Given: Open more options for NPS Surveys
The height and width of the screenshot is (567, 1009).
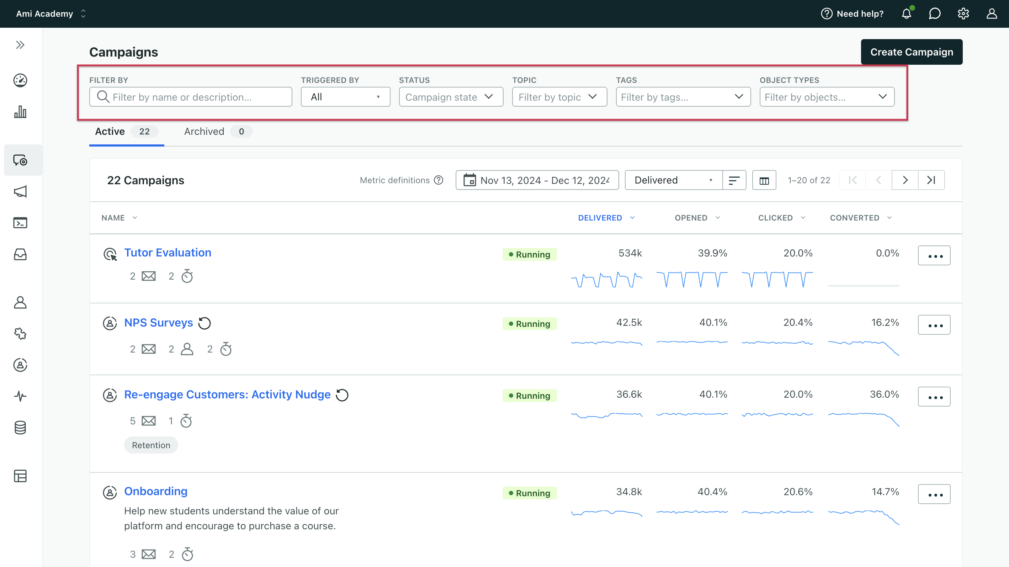Looking at the screenshot, I should tap(934, 325).
